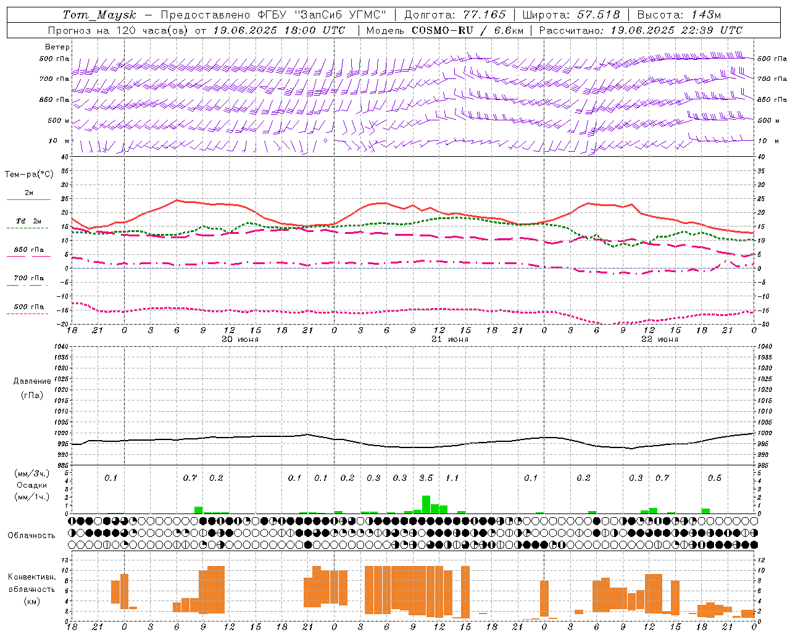Screen dimensions: 790x632
Task: Click the Долгота: 77.165 value
Action: [x=455, y=15]
